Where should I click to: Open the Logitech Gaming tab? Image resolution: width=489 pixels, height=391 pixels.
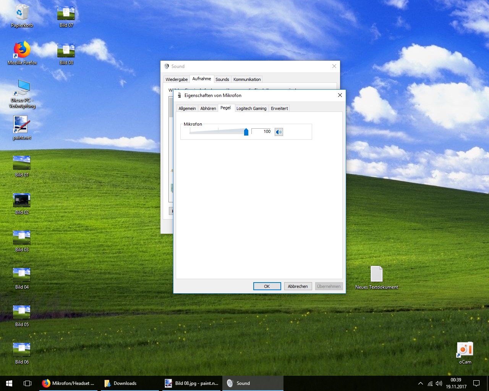tap(251, 108)
